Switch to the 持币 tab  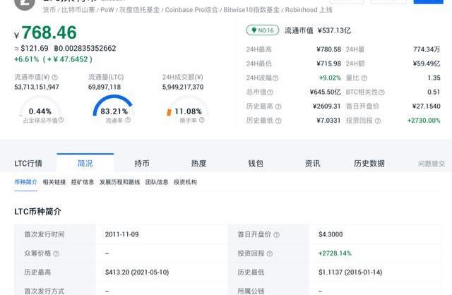click(142, 163)
